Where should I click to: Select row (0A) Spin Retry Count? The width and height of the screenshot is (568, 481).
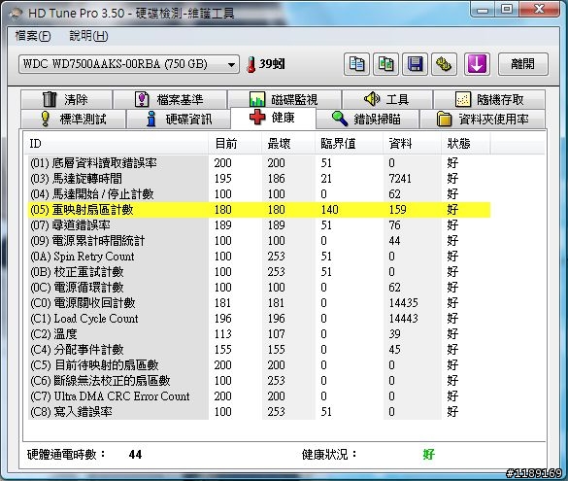[x=259, y=257]
